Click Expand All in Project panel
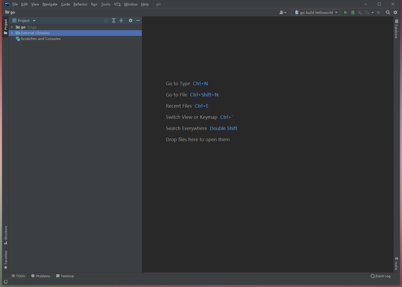Image resolution: width=402 pixels, height=287 pixels. (114, 20)
